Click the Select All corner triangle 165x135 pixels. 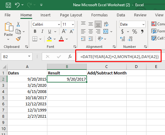(x=4, y=67)
